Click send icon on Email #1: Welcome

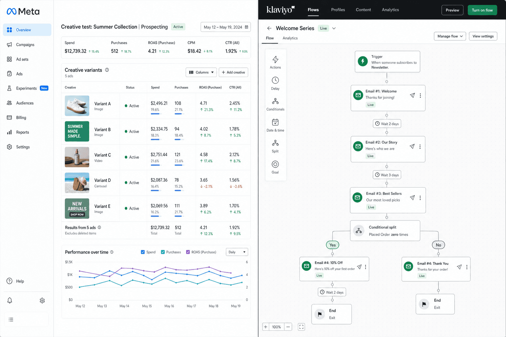tap(412, 95)
